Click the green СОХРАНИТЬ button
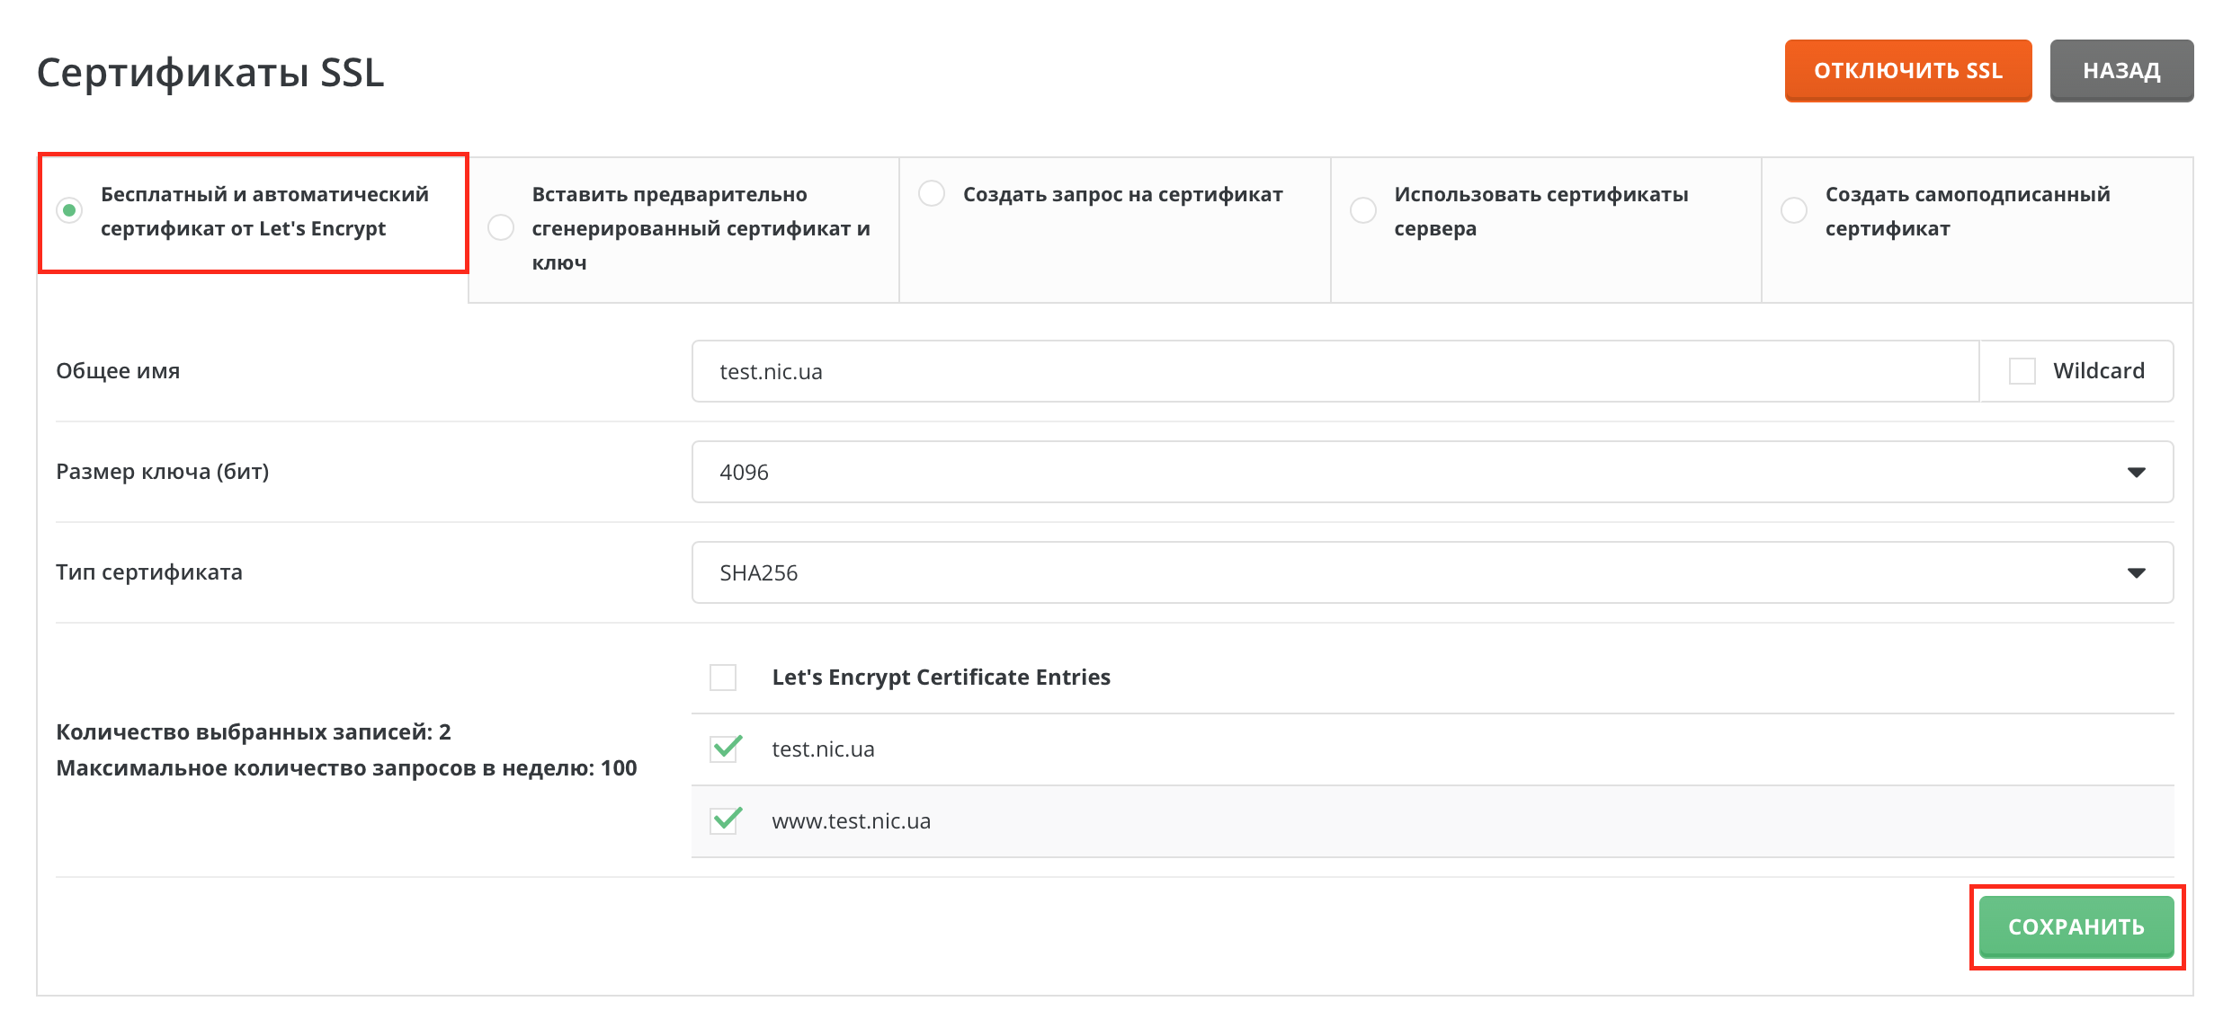This screenshot has height=1028, width=2232. pos(2076,926)
